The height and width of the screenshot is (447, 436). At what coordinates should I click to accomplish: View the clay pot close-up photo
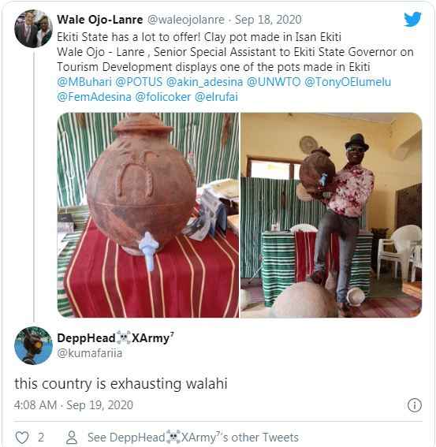click(148, 215)
